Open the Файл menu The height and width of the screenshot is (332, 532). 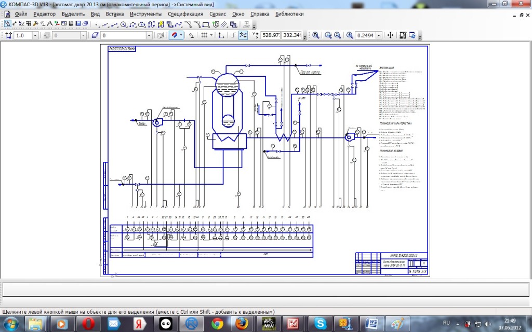[x=21, y=14]
